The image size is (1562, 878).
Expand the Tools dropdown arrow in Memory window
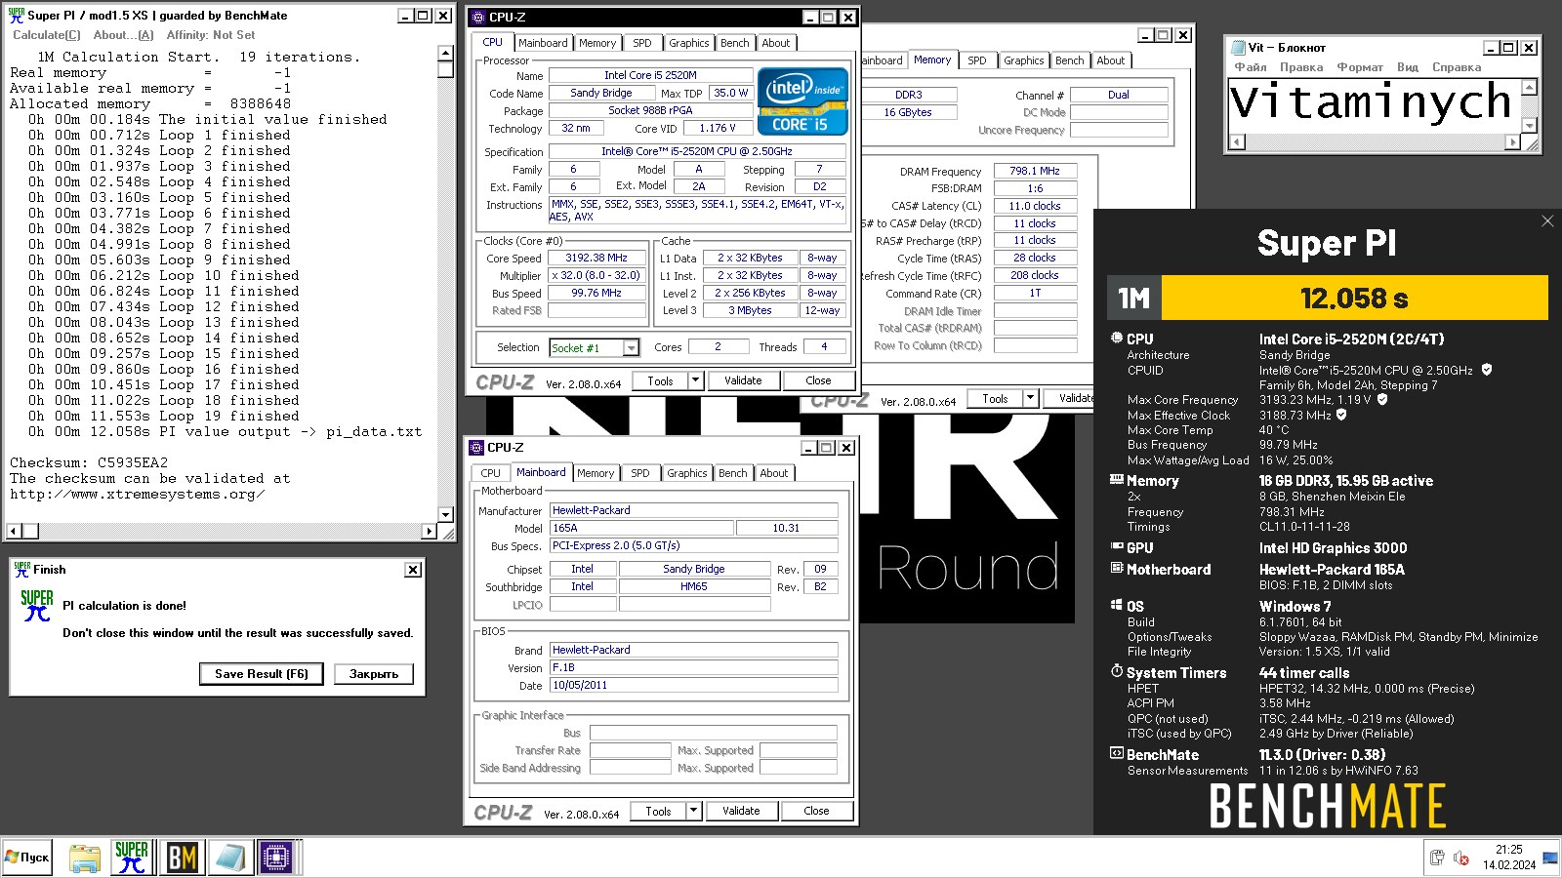1030,398
